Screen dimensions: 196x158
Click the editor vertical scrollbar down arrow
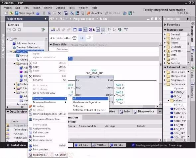[x=161, y=103]
